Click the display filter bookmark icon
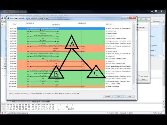 (2, 21)
